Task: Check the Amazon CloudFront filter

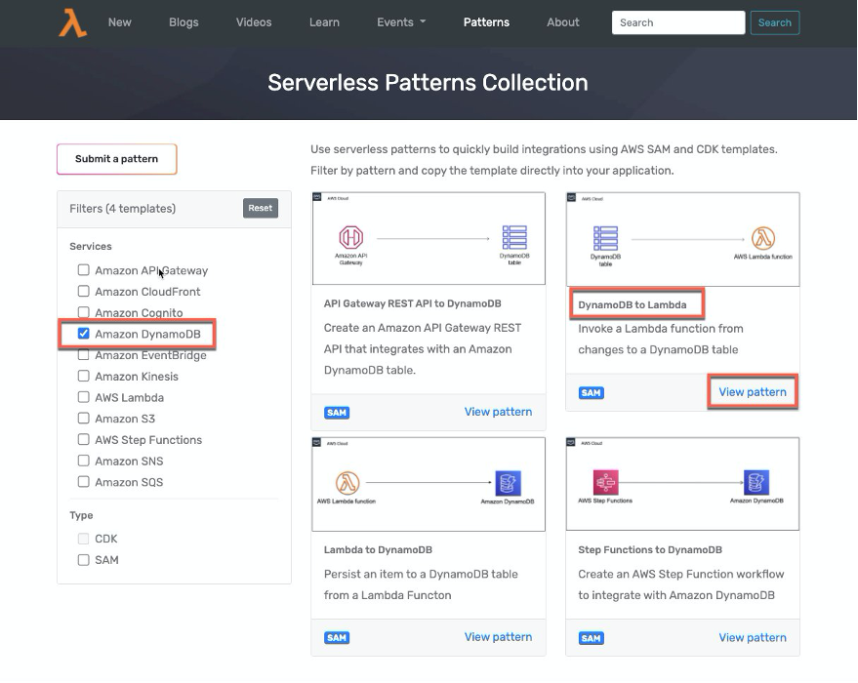Action: click(x=83, y=291)
